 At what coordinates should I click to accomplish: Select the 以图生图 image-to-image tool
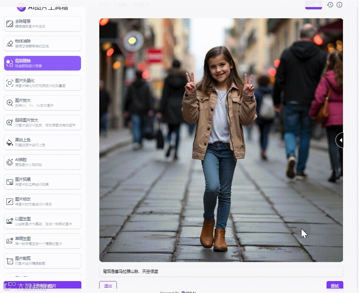pyautogui.click(x=43, y=221)
